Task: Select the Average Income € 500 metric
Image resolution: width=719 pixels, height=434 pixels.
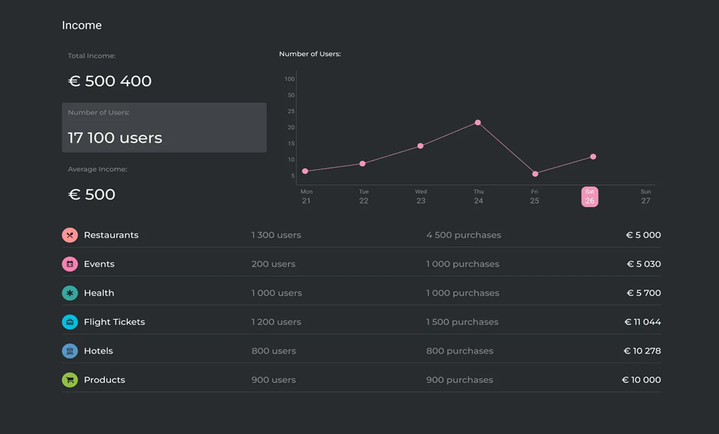Action: click(x=92, y=194)
